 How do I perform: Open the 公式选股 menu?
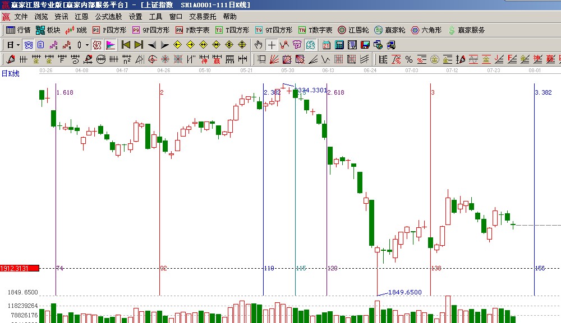108,17
